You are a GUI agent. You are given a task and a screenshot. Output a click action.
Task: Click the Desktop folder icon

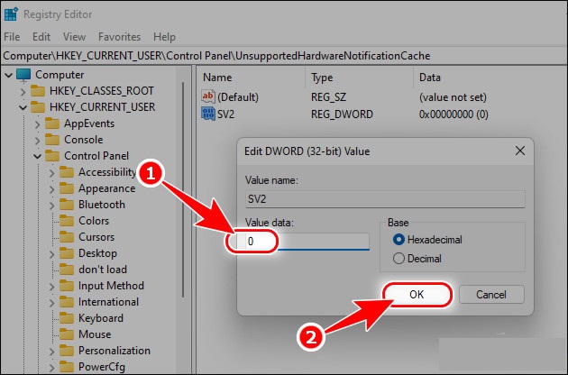[x=67, y=253]
